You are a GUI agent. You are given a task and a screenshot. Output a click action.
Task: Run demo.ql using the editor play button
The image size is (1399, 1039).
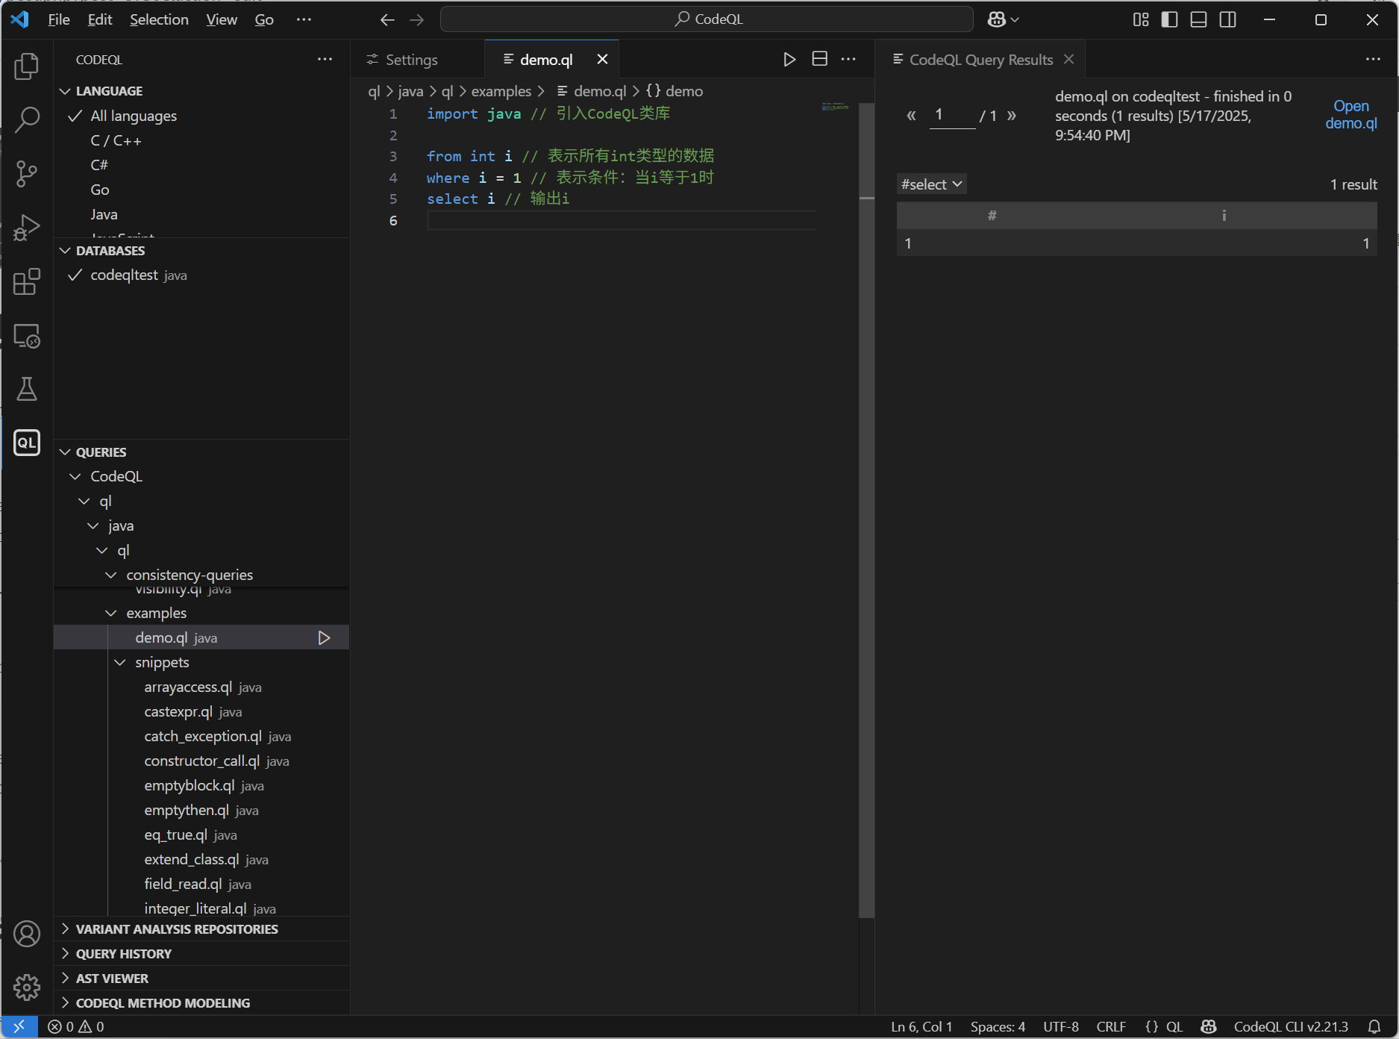789,59
